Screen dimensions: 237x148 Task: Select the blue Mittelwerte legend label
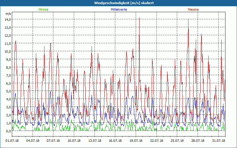(x=119, y=9)
